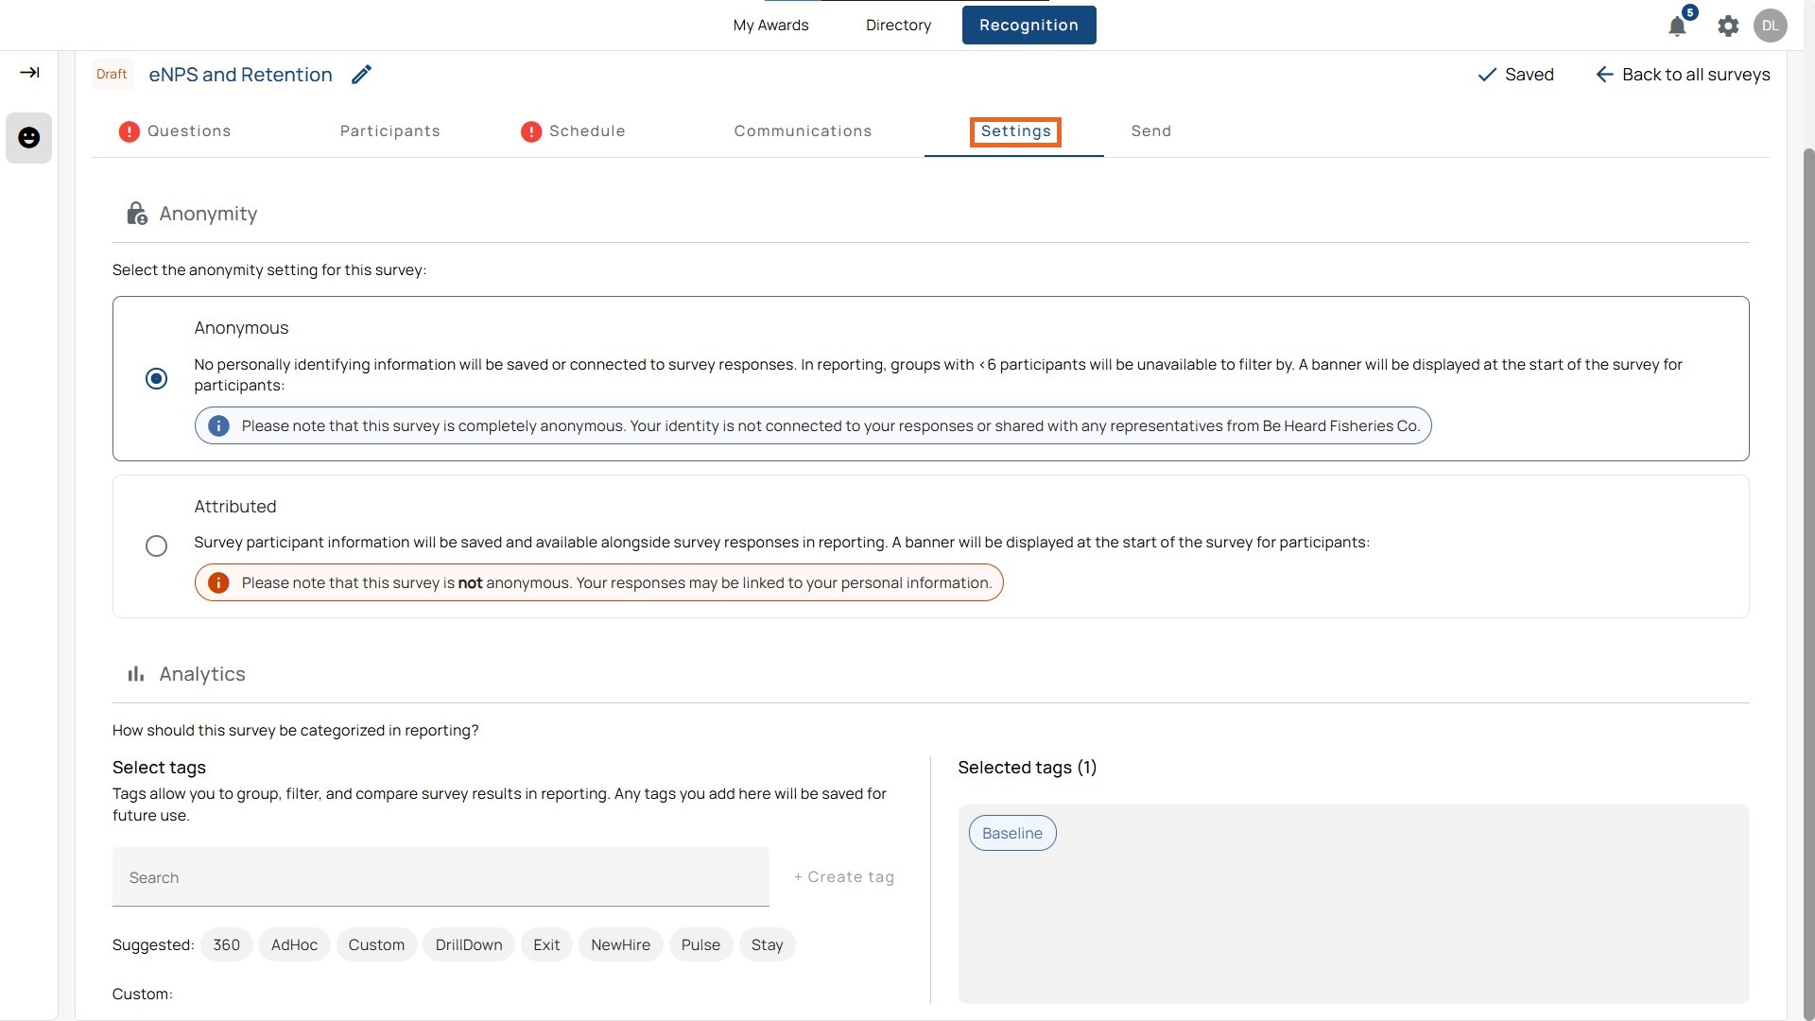Image resolution: width=1815 pixels, height=1021 pixels.
Task: Open the Recognition menu
Action: 1028,26
